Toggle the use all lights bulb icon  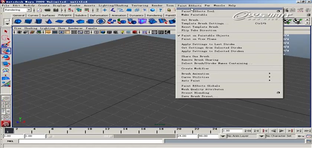point(123,32)
